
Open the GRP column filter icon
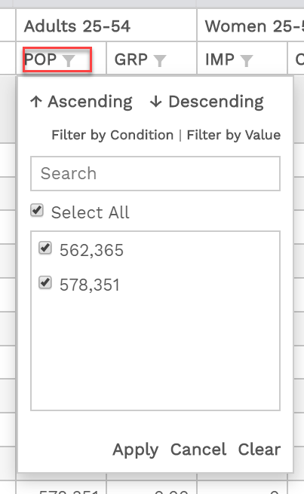(160, 60)
